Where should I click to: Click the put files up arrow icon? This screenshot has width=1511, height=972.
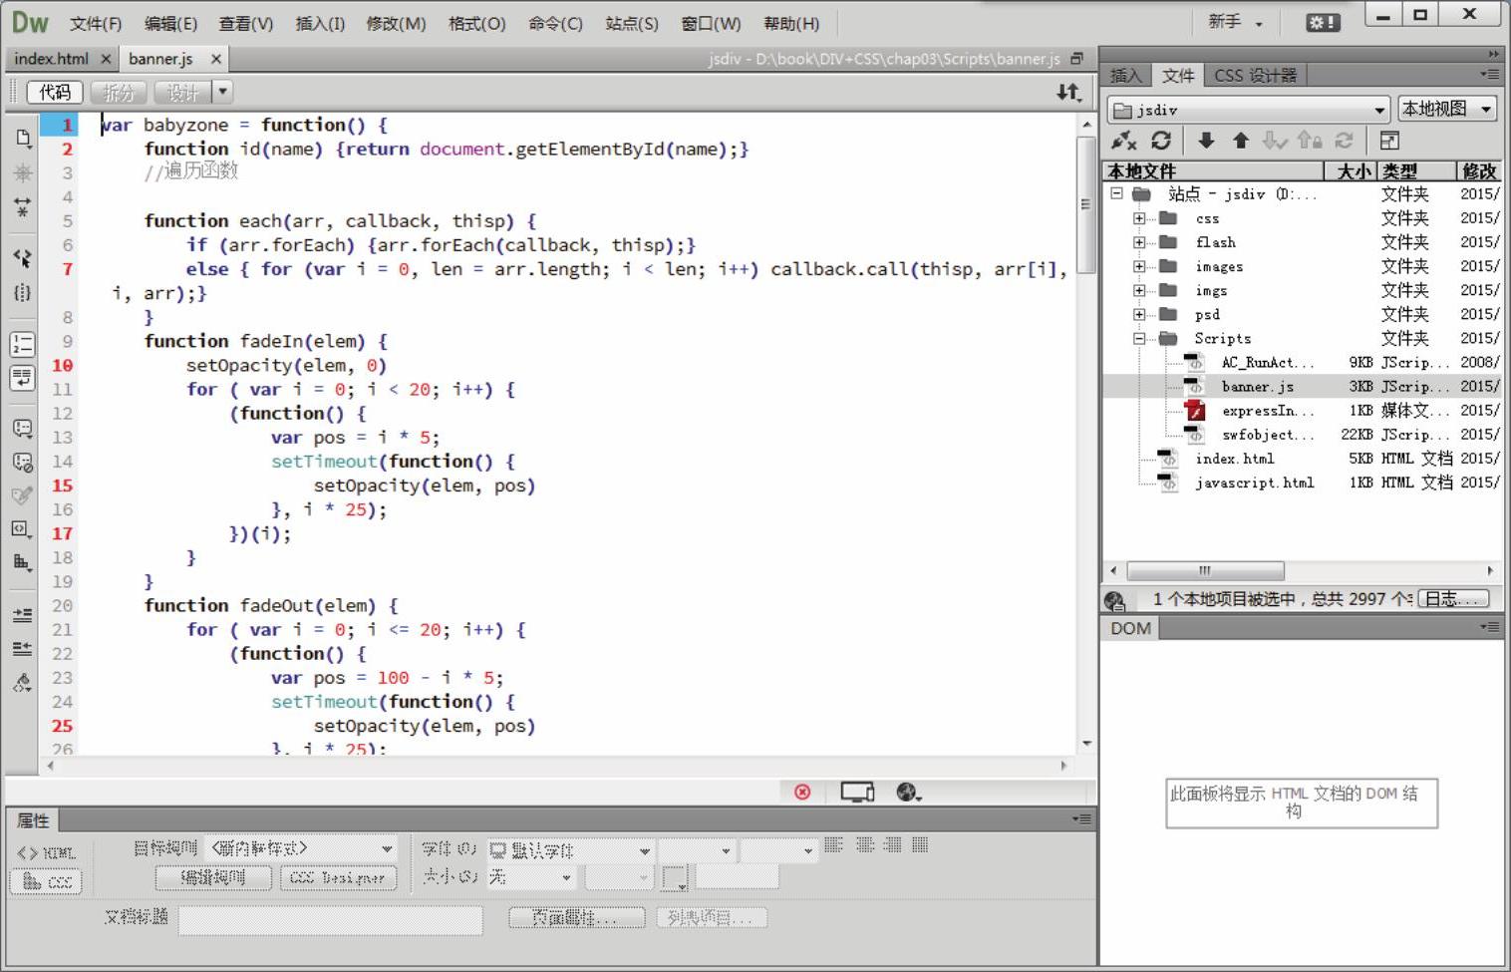coord(1241,141)
